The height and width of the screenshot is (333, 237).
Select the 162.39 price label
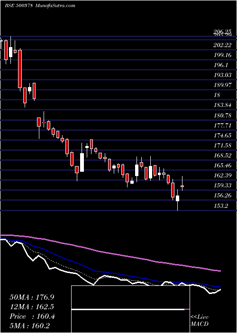pos(223,176)
